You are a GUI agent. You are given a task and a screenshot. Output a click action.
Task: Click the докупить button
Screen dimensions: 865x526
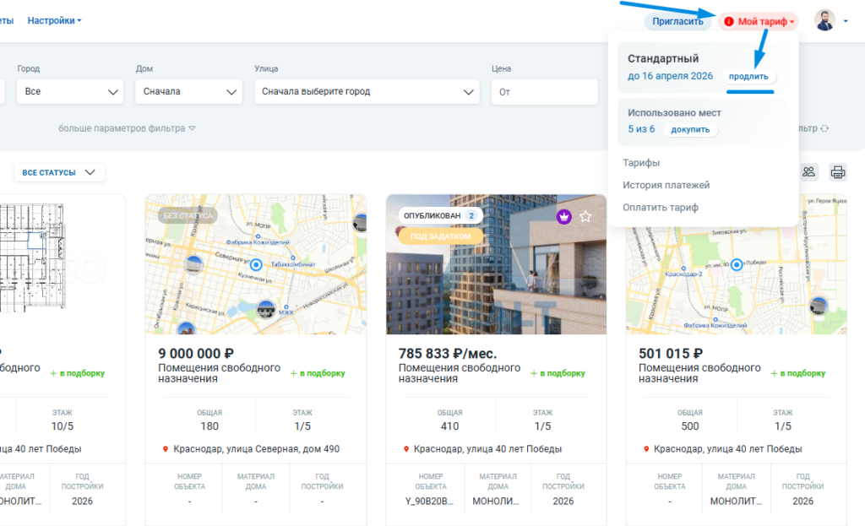[690, 129]
